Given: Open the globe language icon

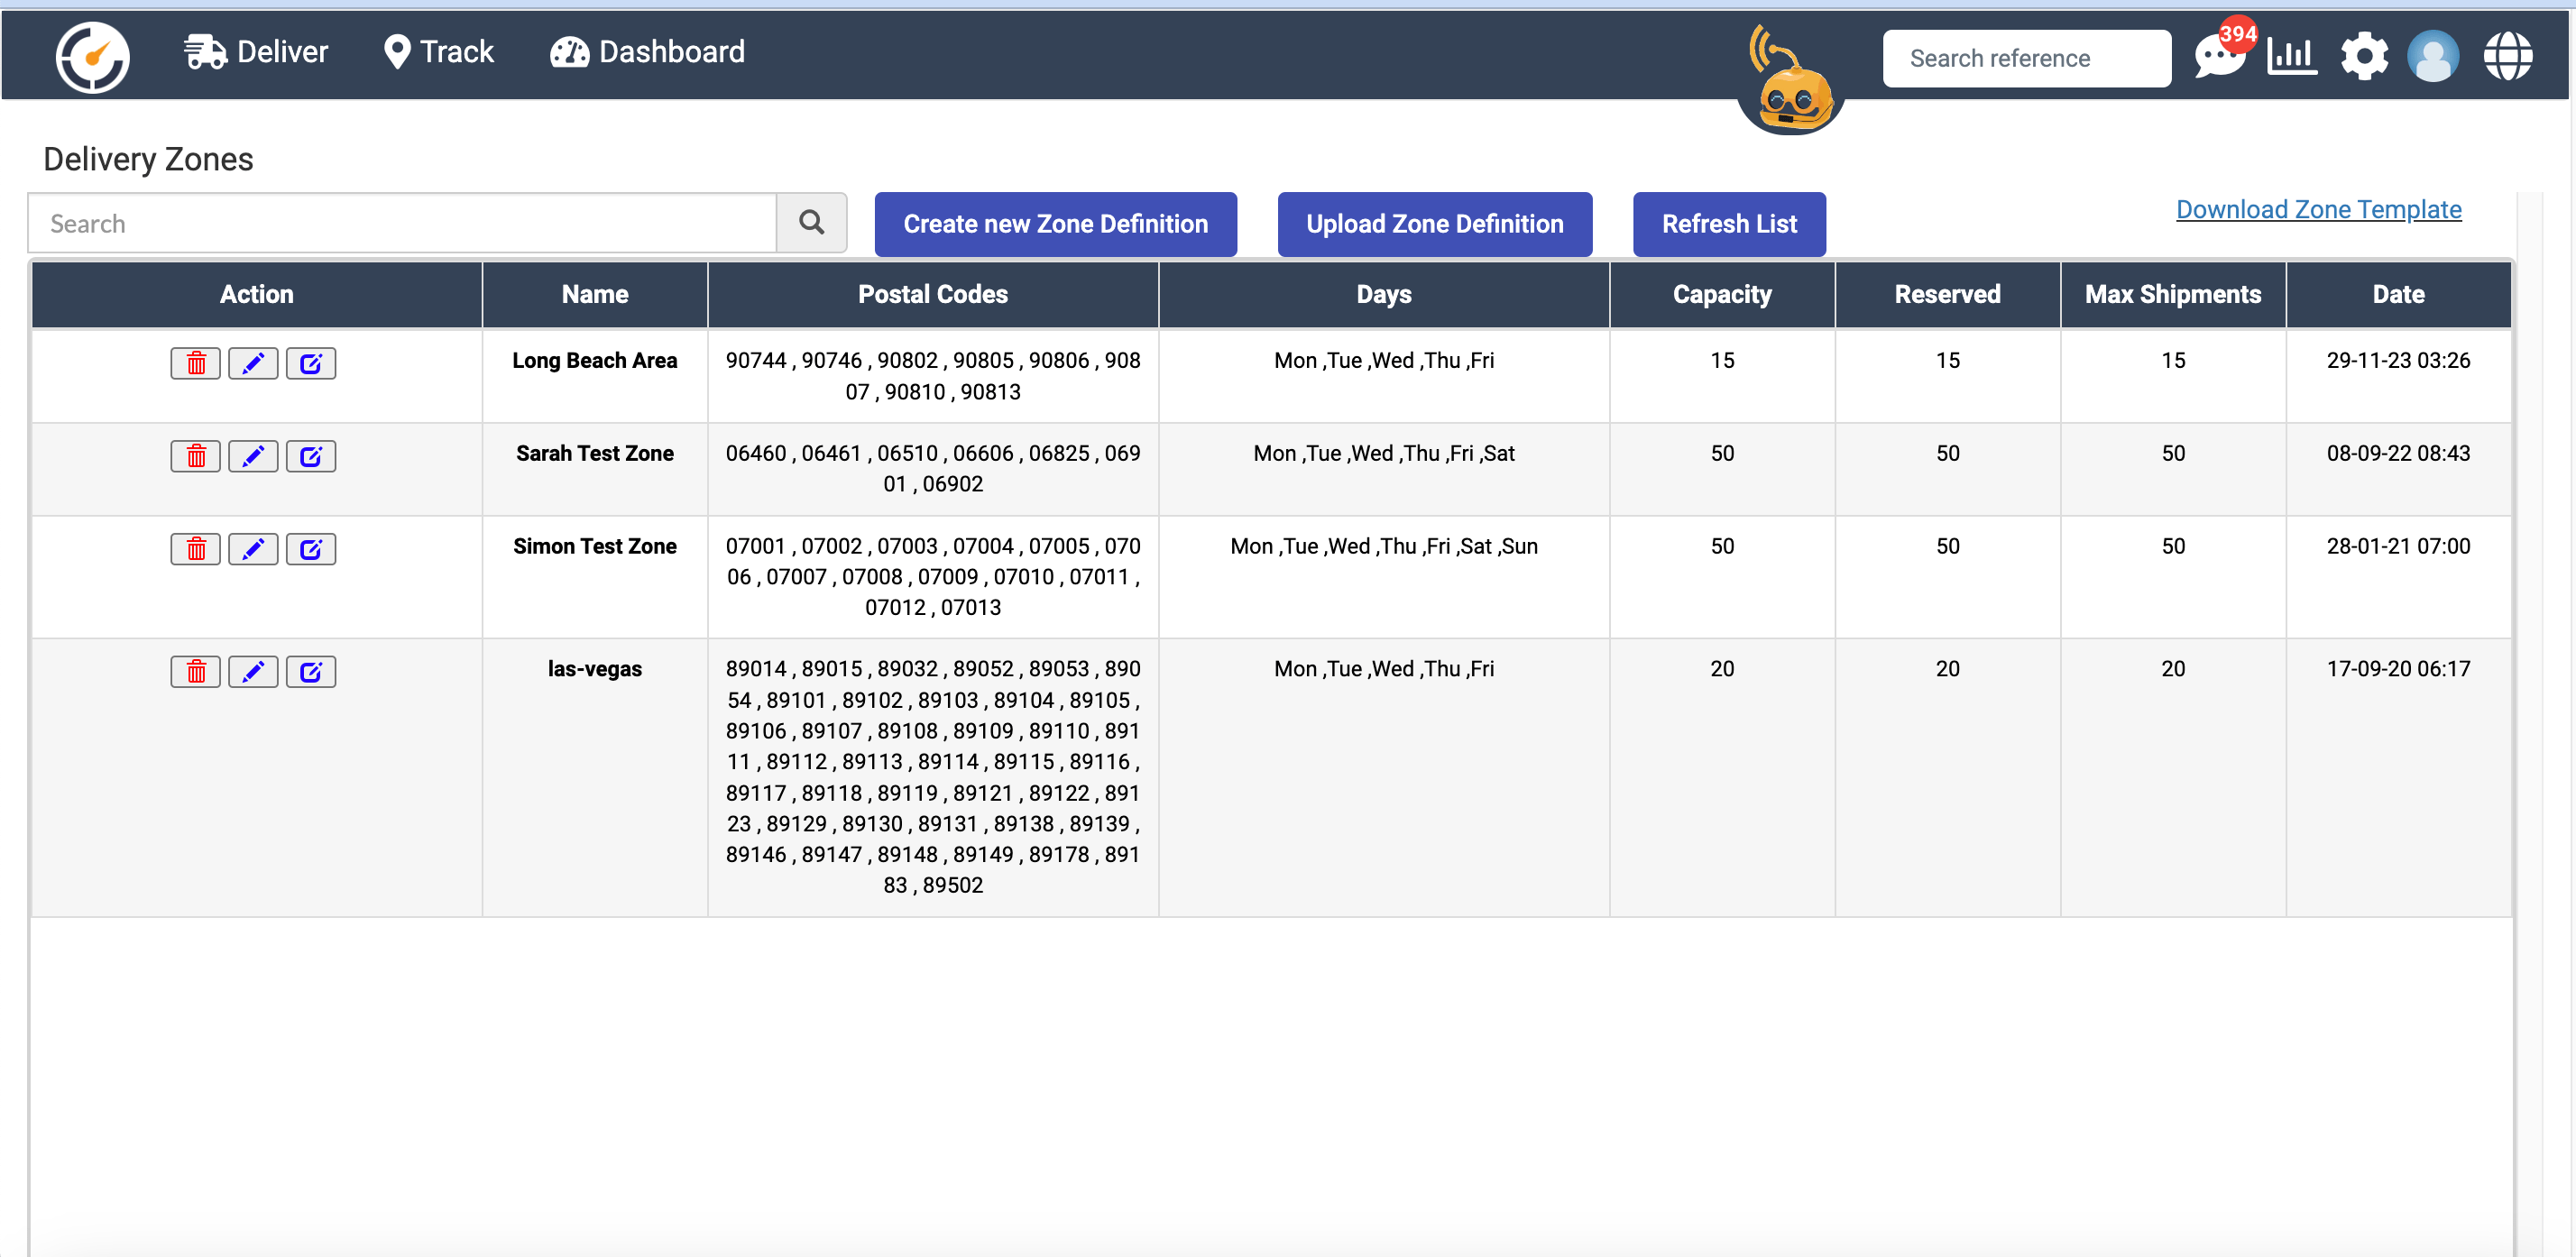Looking at the screenshot, I should tap(2507, 57).
